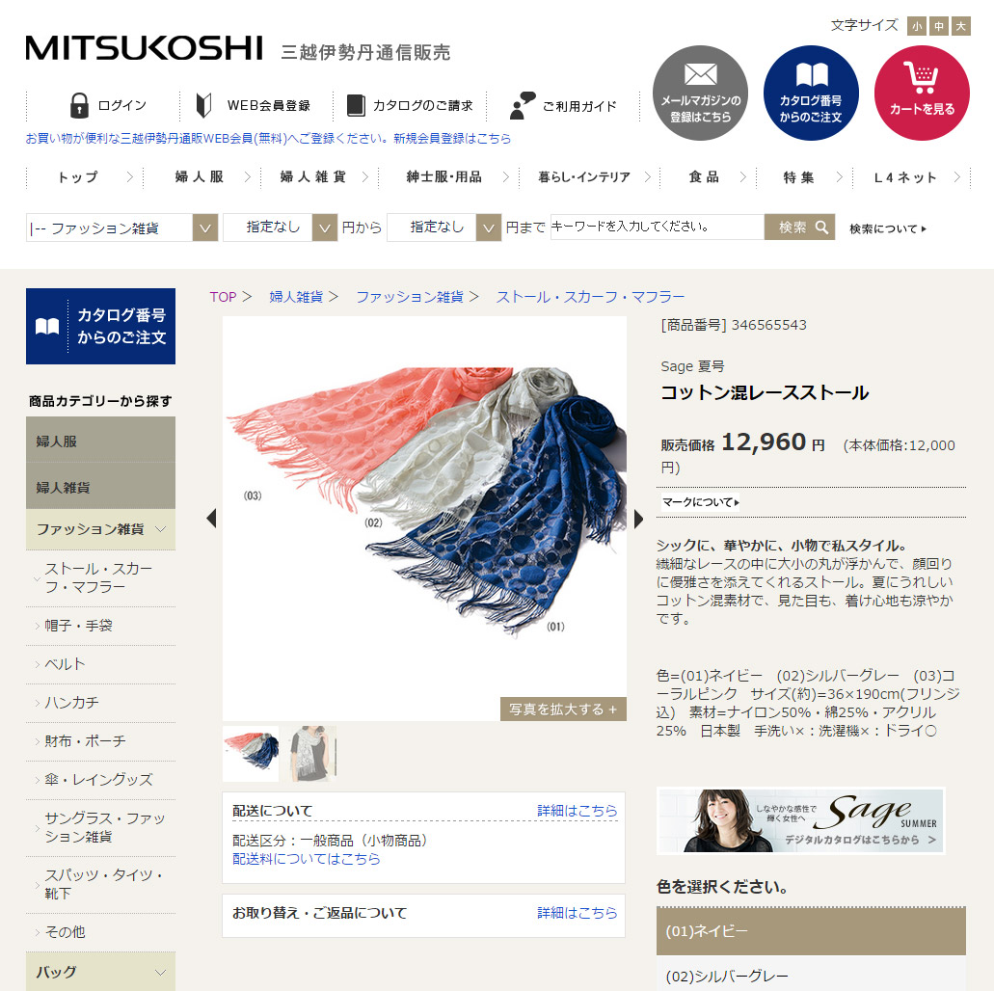Open the ファッション雑貨 category dropdown

121,228
